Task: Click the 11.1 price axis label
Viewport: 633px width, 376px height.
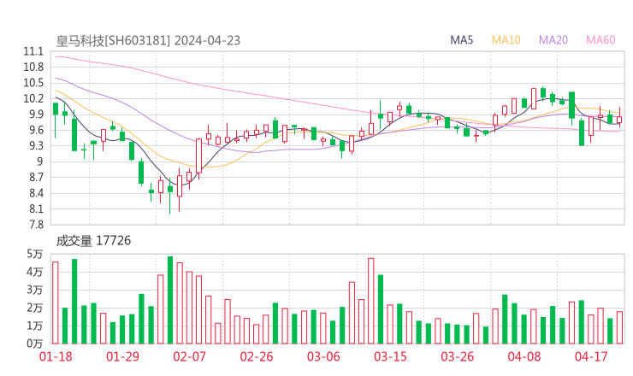Action: (x=33, y=51)
